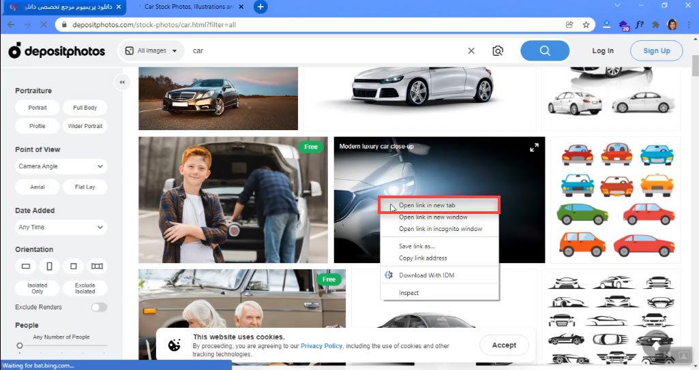Open the Any Time date dropdown
This screenshot has height=370, width=699.
(61, 227)
